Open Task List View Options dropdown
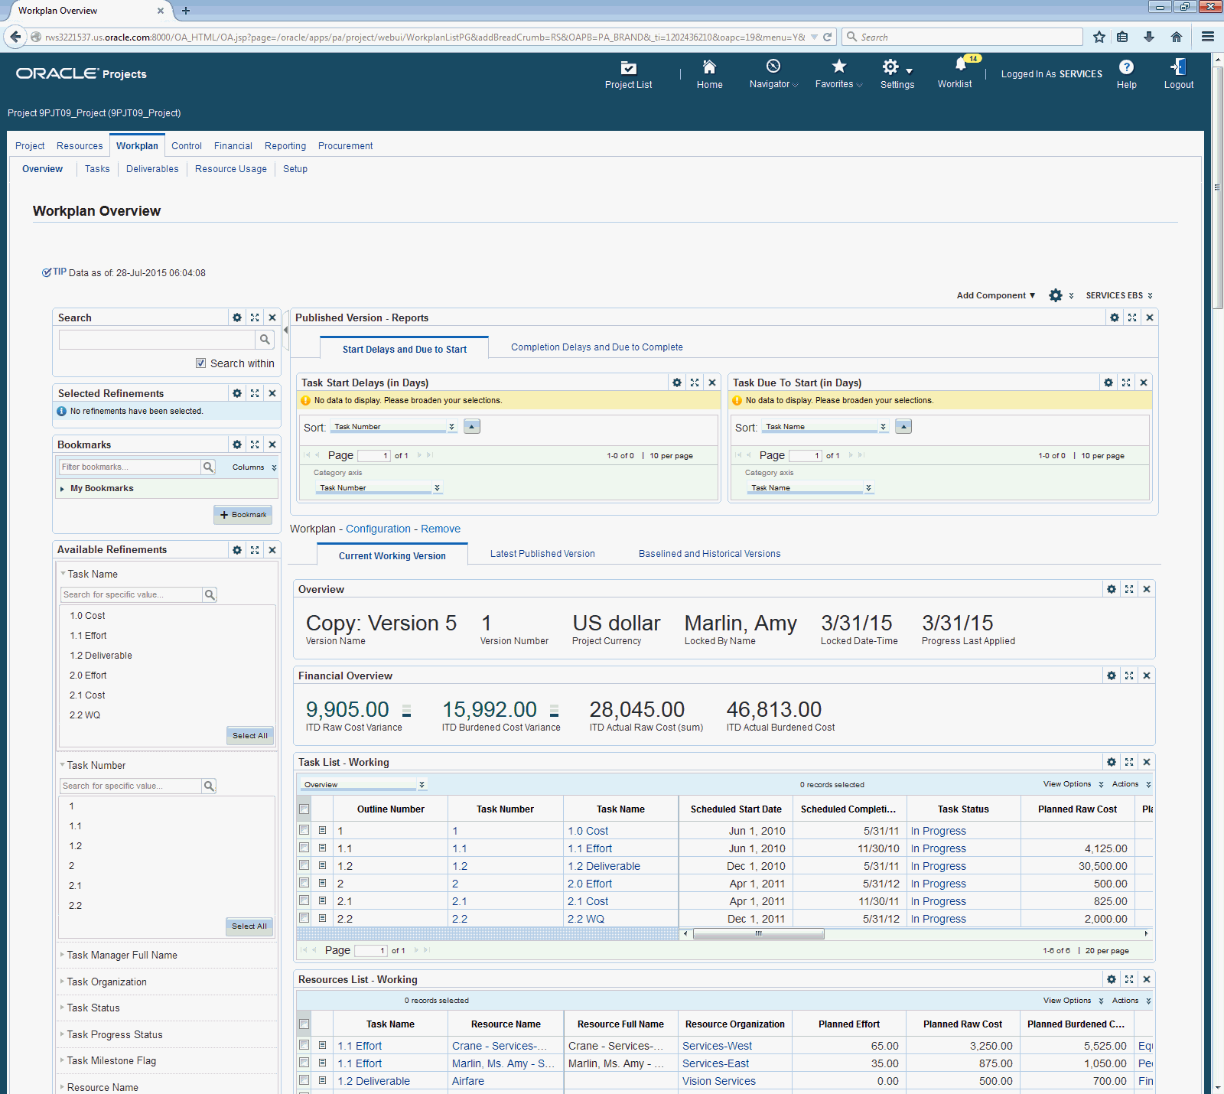1224x1094 pixels. (1073, 784)
